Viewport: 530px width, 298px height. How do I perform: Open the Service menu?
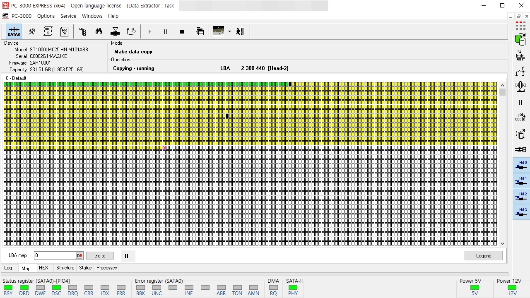click(68, 16)
